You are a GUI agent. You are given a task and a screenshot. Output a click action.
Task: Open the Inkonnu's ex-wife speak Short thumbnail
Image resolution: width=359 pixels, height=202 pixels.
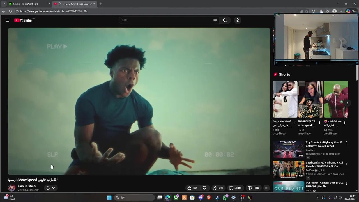(310, 99)
